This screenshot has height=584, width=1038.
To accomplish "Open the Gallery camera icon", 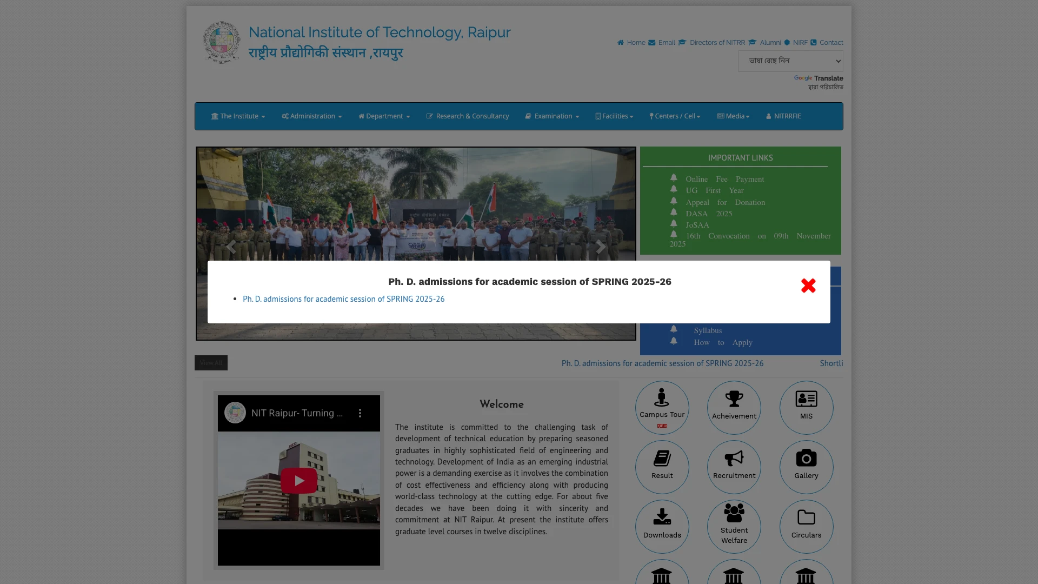I will click(x=806, y=467).
